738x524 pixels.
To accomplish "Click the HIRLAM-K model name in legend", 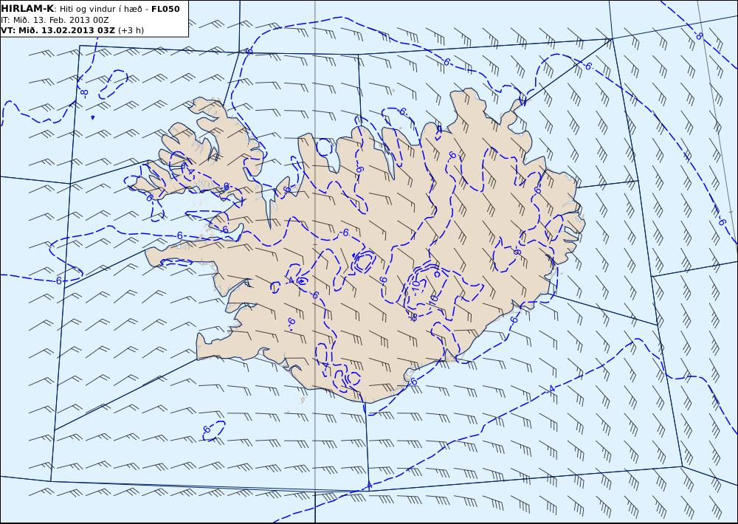I will pyautogui.click(x=27, y=9).
